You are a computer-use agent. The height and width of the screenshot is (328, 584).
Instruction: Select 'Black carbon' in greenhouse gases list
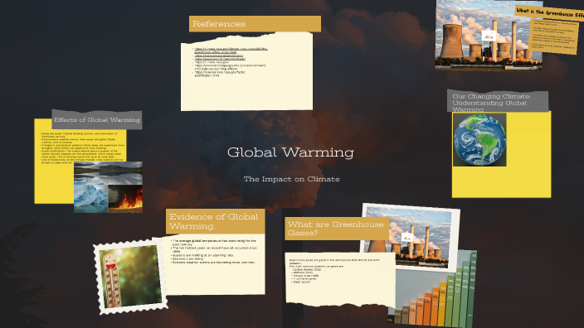(302, 282)
